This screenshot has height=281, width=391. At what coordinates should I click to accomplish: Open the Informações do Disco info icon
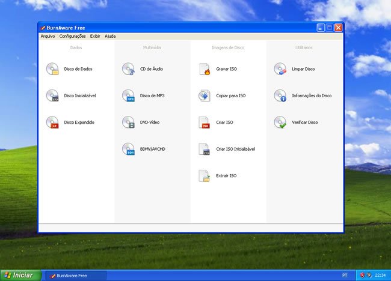(280, 95)
